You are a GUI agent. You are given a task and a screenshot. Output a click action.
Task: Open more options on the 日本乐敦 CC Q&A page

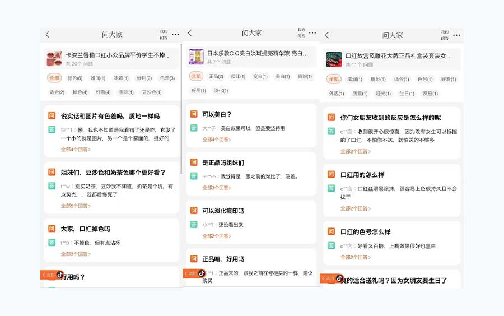point(312,33)
